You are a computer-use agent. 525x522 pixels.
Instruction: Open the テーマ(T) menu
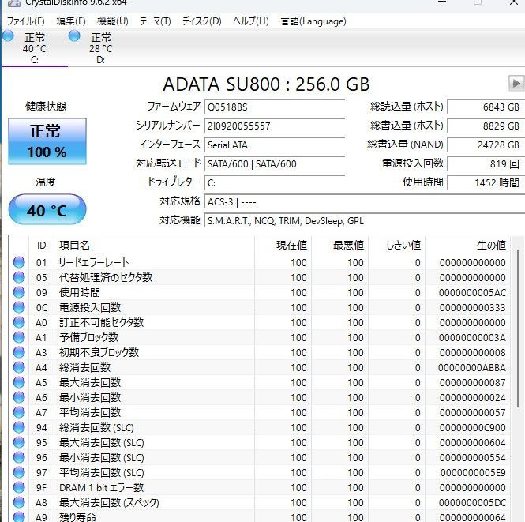[155, 21]
